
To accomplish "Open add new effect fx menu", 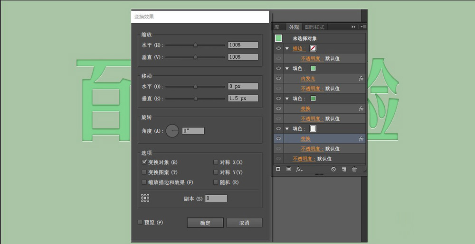I will 299,170.
